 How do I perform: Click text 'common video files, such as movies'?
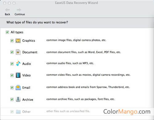point(69,75)
